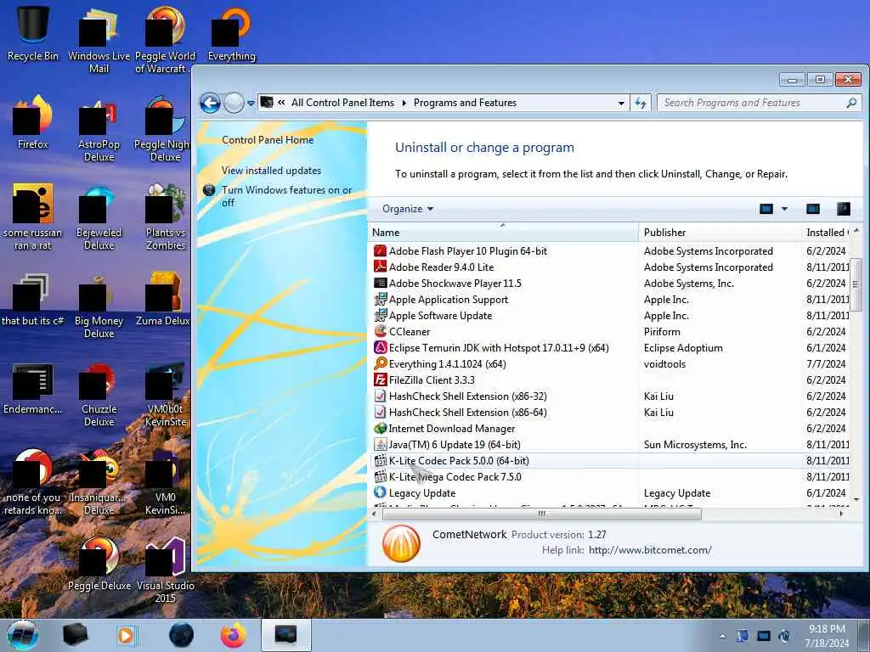Viewport: 870px width, 652px height.
Task: Click View installed updates link
Action: [x=271, y=171]
